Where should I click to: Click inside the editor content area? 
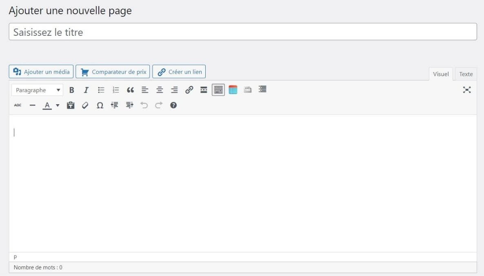pos(243,183)
